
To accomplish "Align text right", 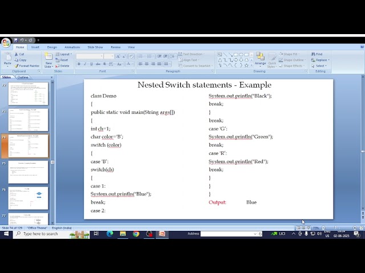I will tap(153, 64).
